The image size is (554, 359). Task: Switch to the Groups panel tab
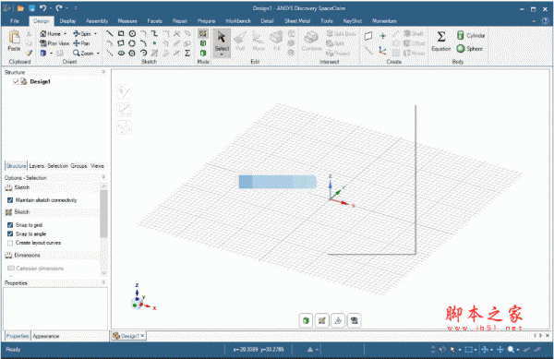click(78, 166)
